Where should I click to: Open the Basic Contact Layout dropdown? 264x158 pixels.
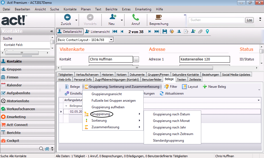[111, 40]
